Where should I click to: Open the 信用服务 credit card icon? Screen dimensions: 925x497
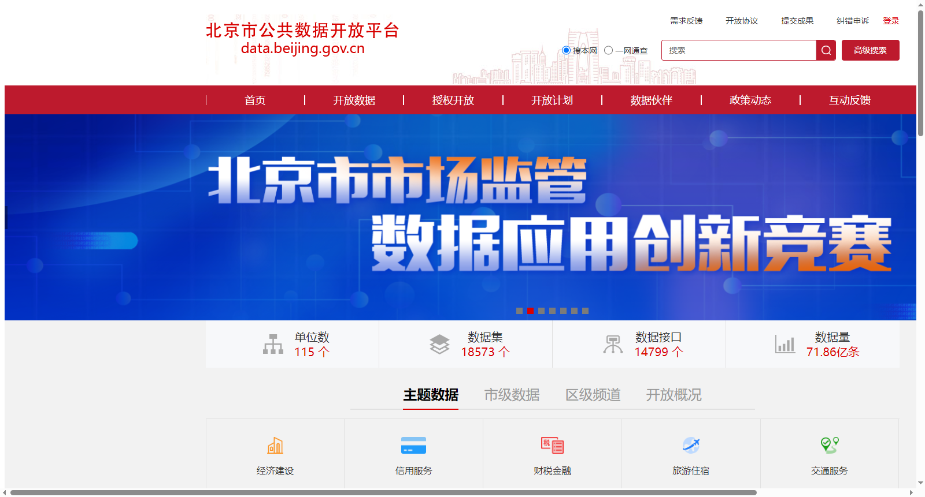[413, 445]
